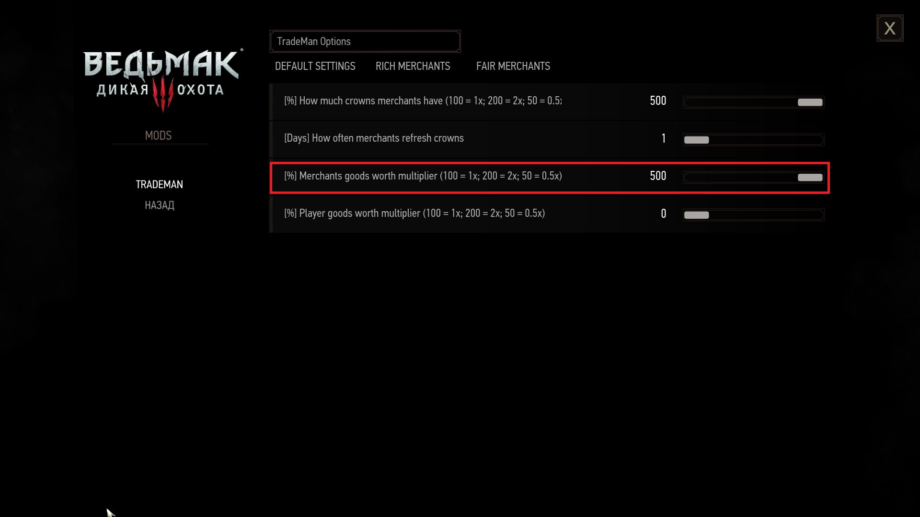The width and height of the screenshot is (920, 517).
Task: Click the merchant crowns amount slider handle
Action: (810, 102)
